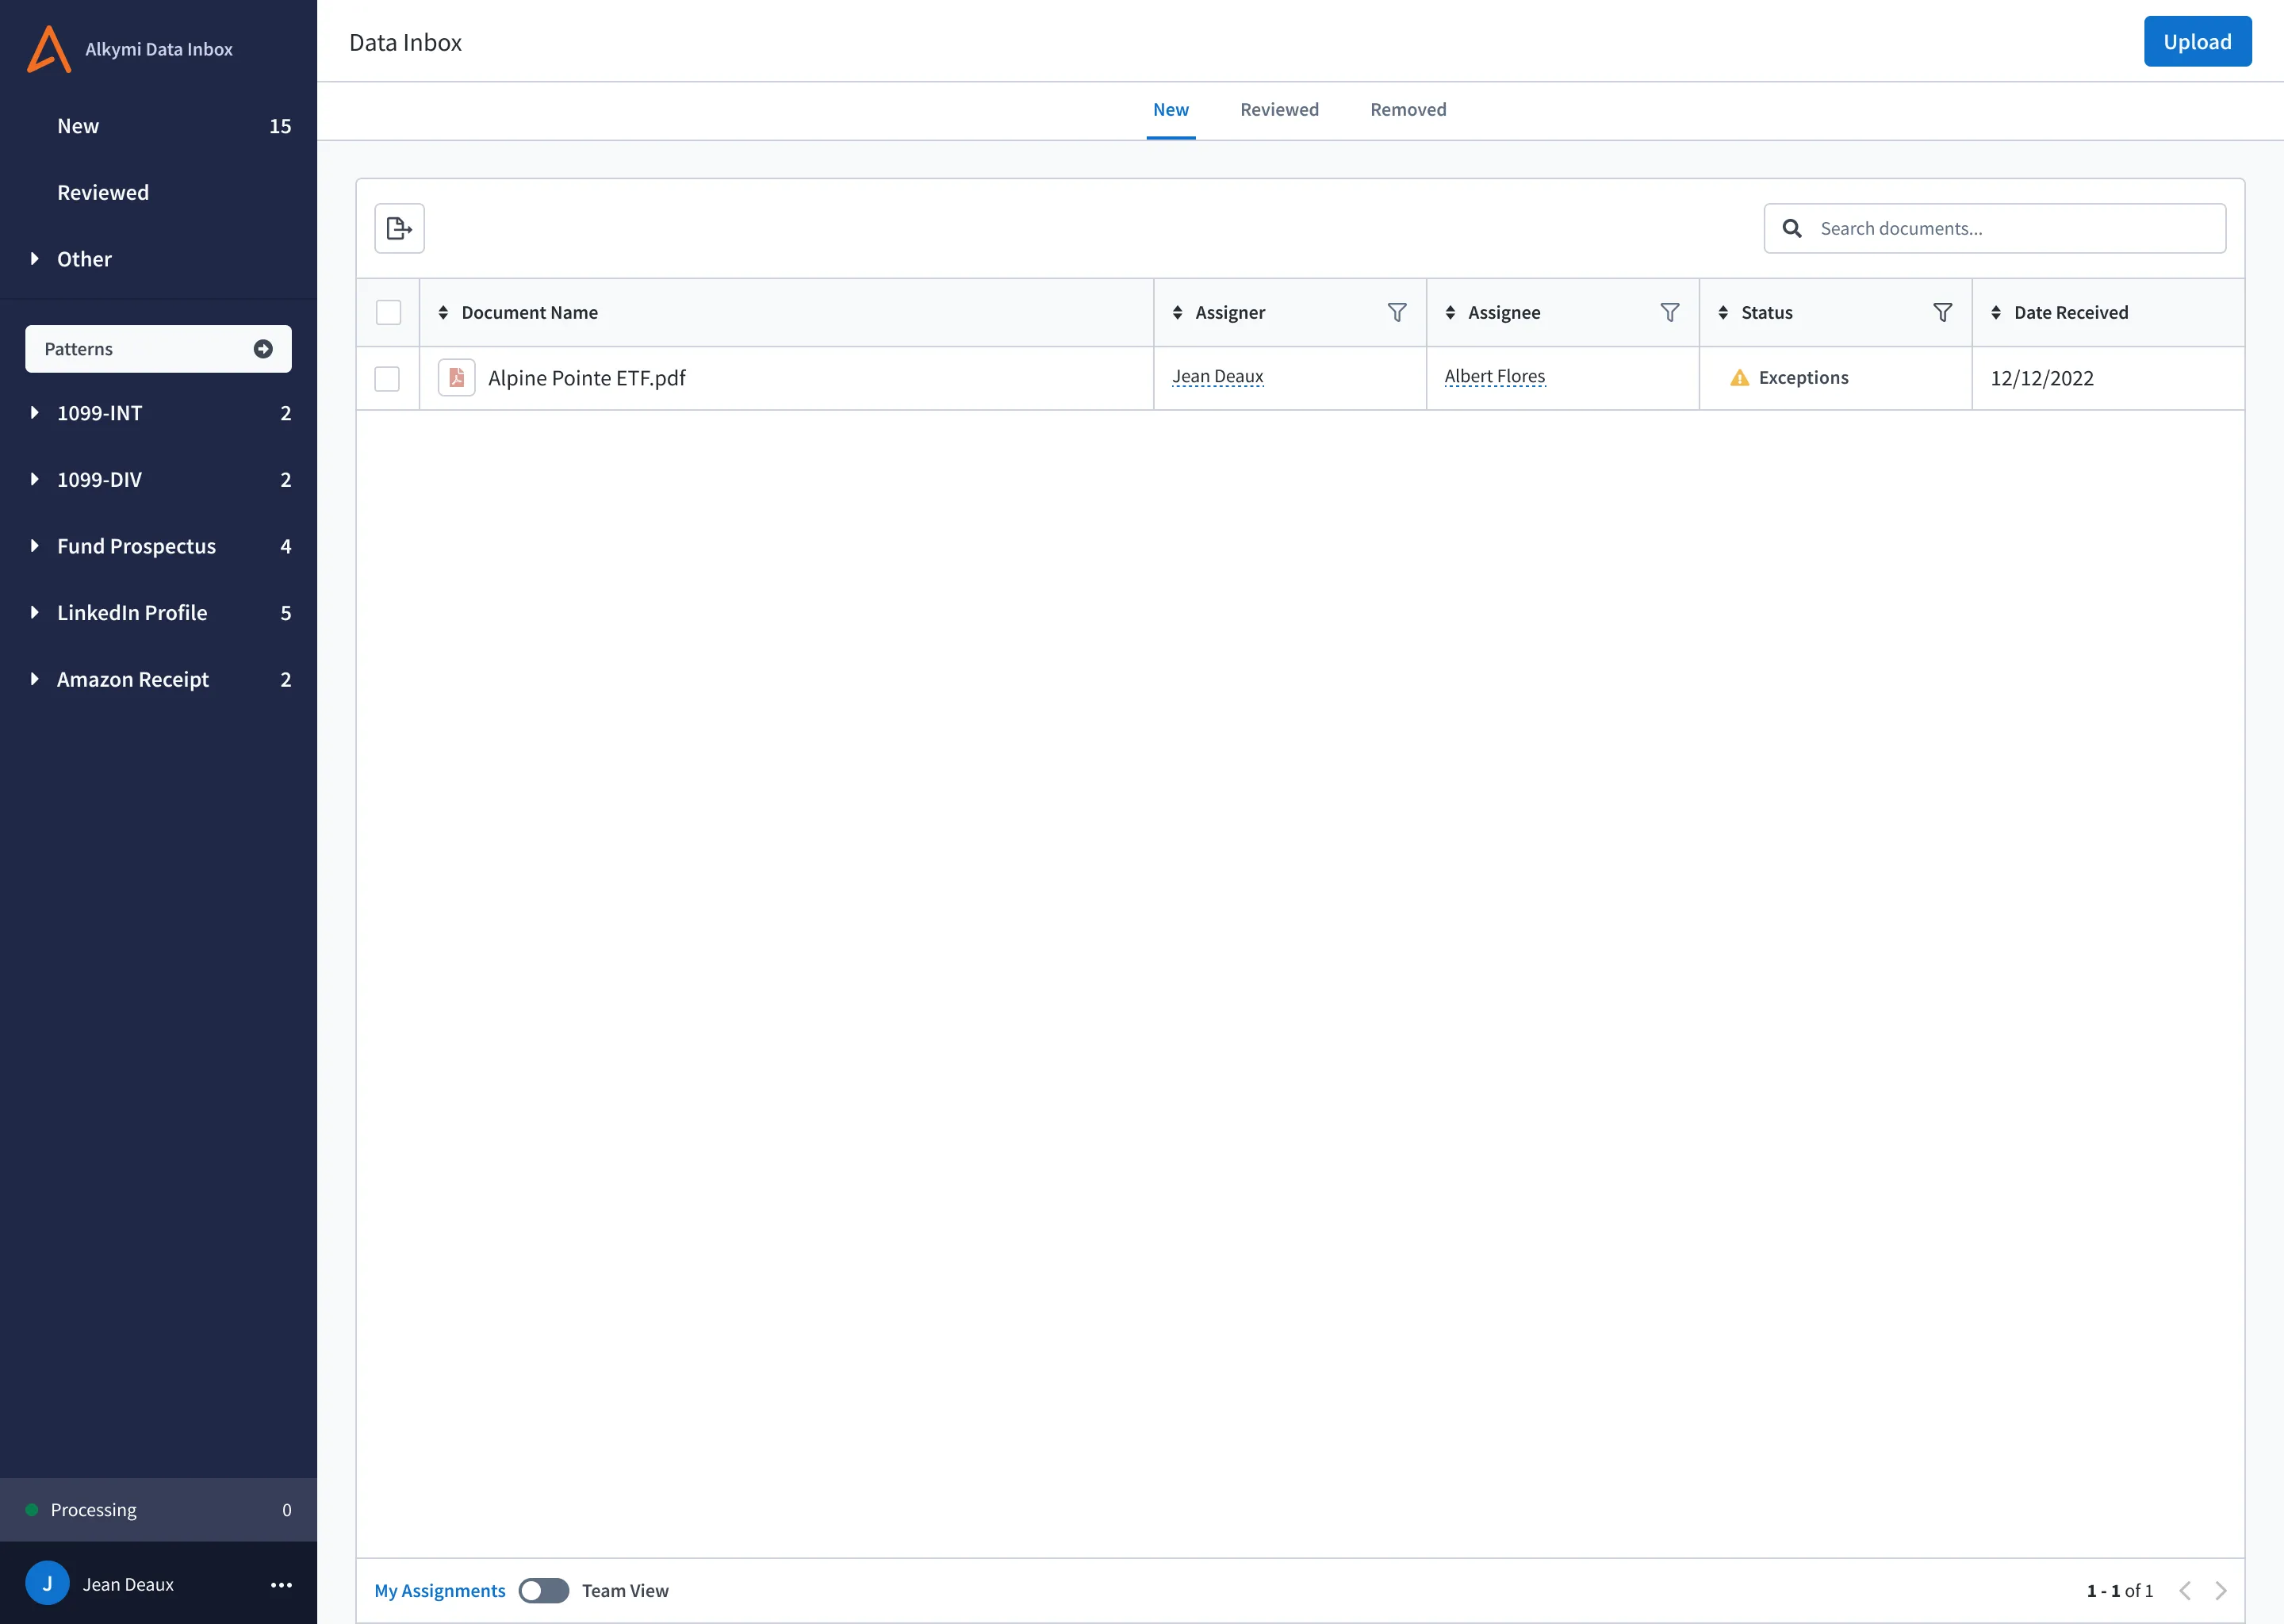Switch to the Reviewed tab

click(1279, 110)
